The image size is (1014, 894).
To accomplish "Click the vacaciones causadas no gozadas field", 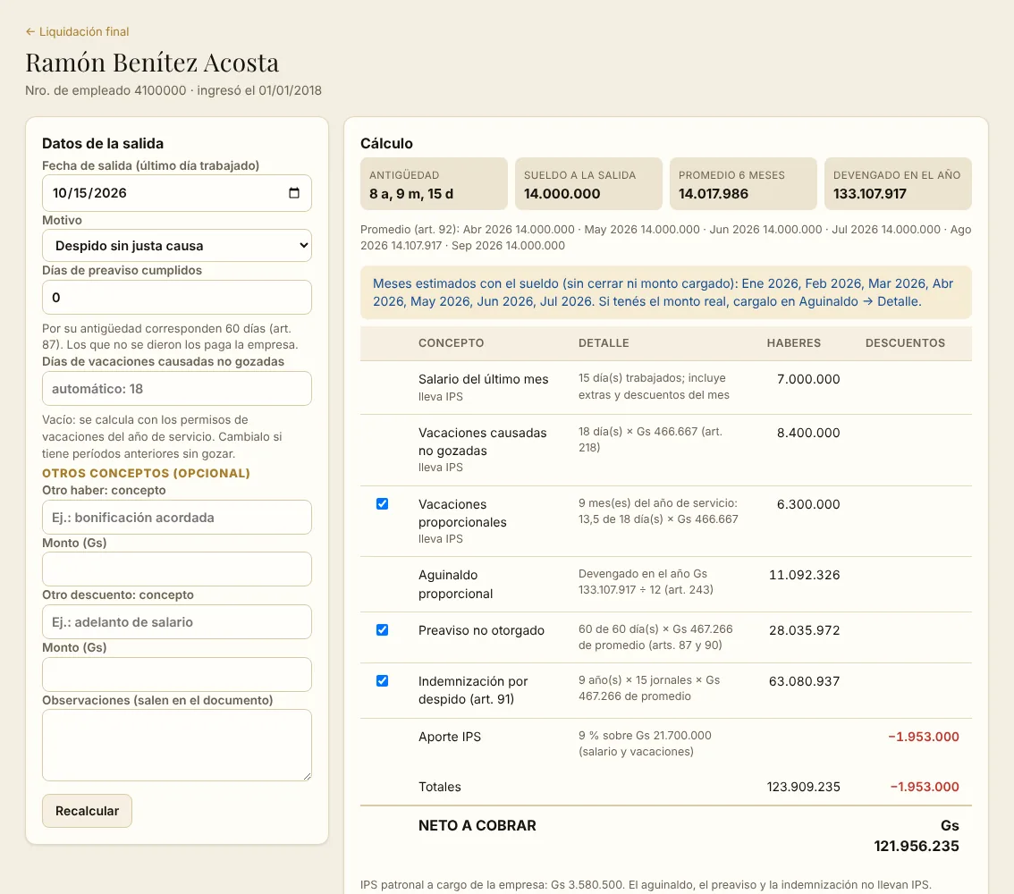I will [176, 389].
